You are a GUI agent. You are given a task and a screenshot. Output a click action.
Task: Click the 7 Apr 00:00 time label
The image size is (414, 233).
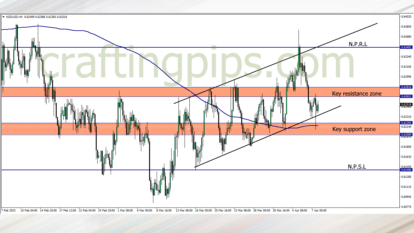pyautogui.click(x=319, y=210)
